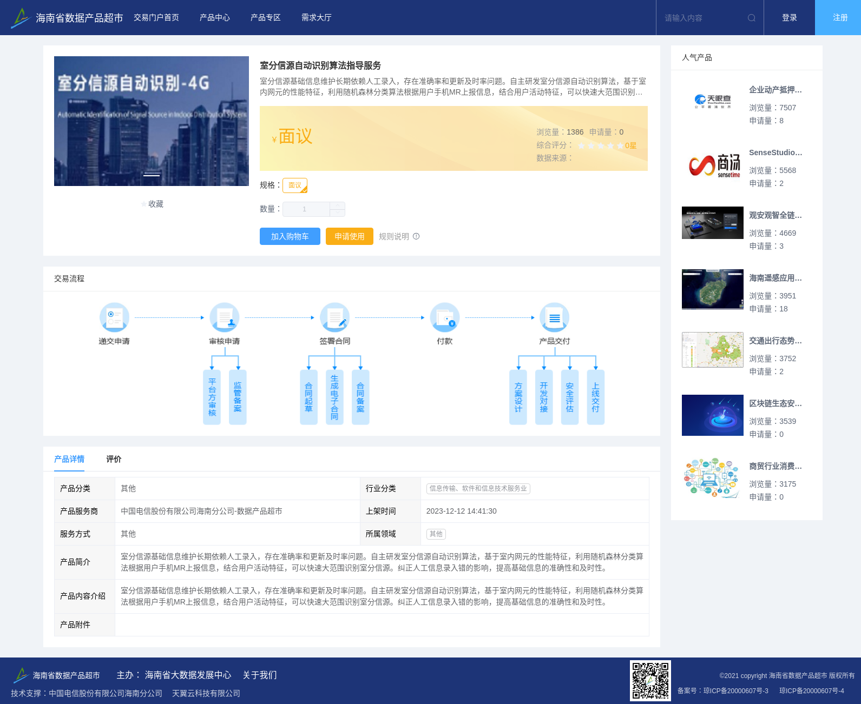Open 观安观智全链 product thumbnail
Viewport: 861px width, 704px height.
click(713, 223)
